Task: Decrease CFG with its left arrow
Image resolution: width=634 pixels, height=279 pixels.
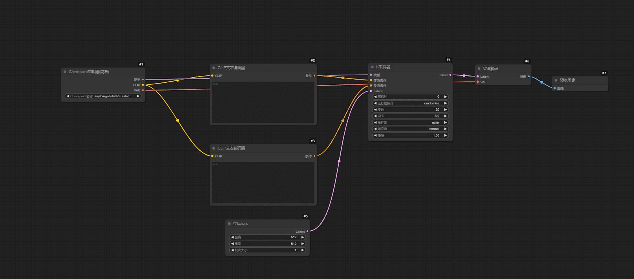Action: coord(375,116)
